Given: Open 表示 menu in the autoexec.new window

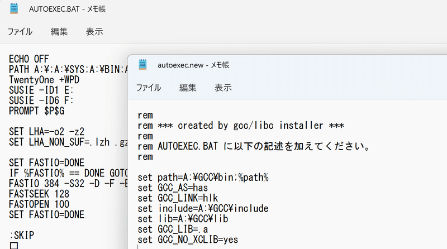Looking at the screenshot, I should pos(223,88).
